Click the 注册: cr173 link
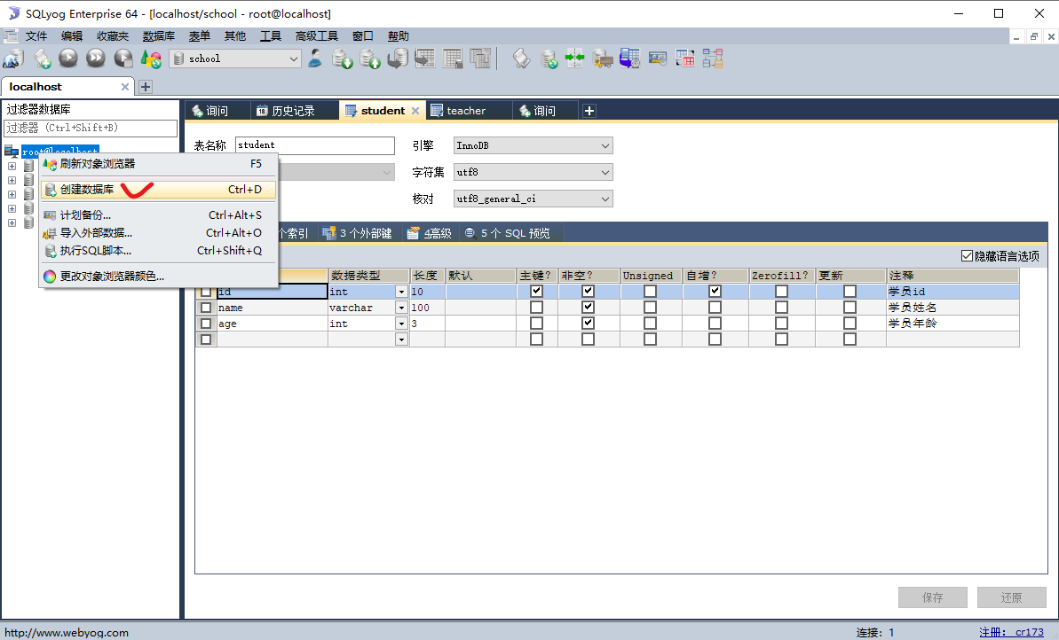The width and height of the screenshot is (1059, 640). tap(1011, 632)
